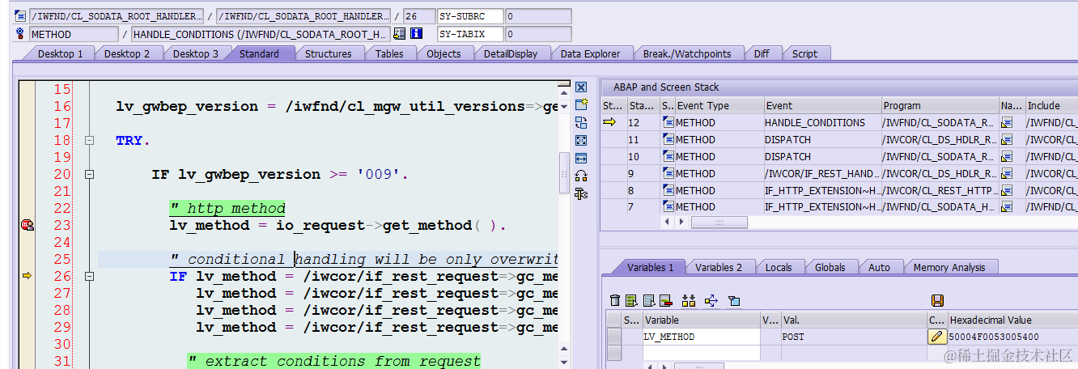This screenshot has height=369, width=1078.
Task: Click the floppy disk save icon in Variables pane
Action: point(937,300)
